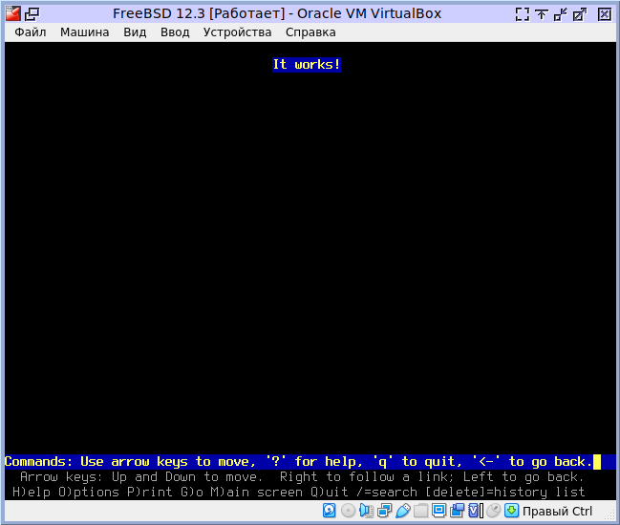Viewport: 620px width, 525px height.
Task: Click the USB devices status icon
Action: click(x=402, y=511)
